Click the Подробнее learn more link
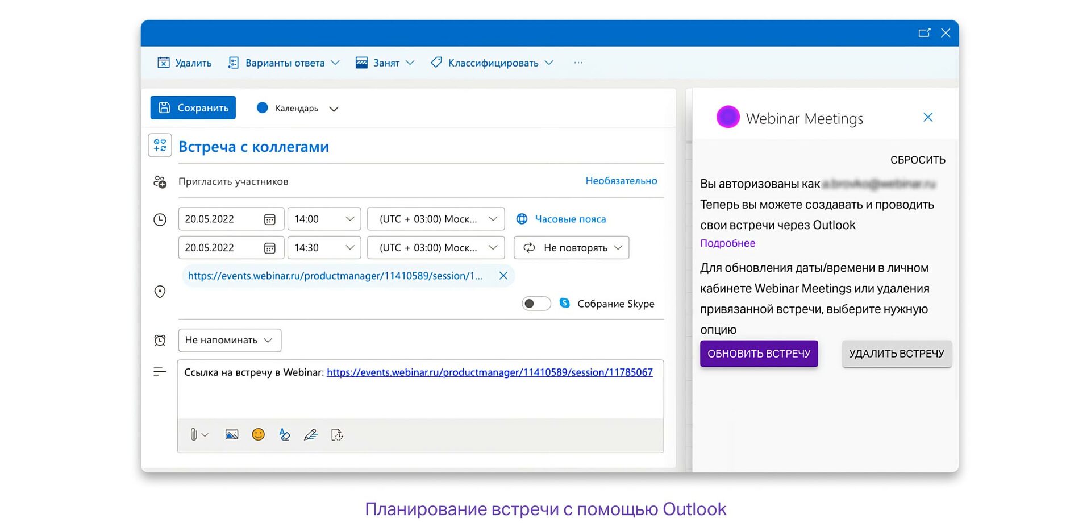This screenshot has height=531, width=1091. click(727, 243)
